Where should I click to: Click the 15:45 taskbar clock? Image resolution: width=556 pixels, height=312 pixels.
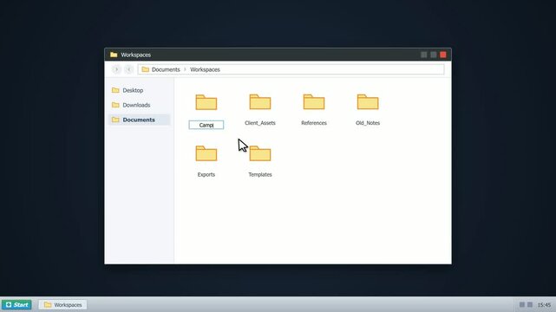[544, 305]
